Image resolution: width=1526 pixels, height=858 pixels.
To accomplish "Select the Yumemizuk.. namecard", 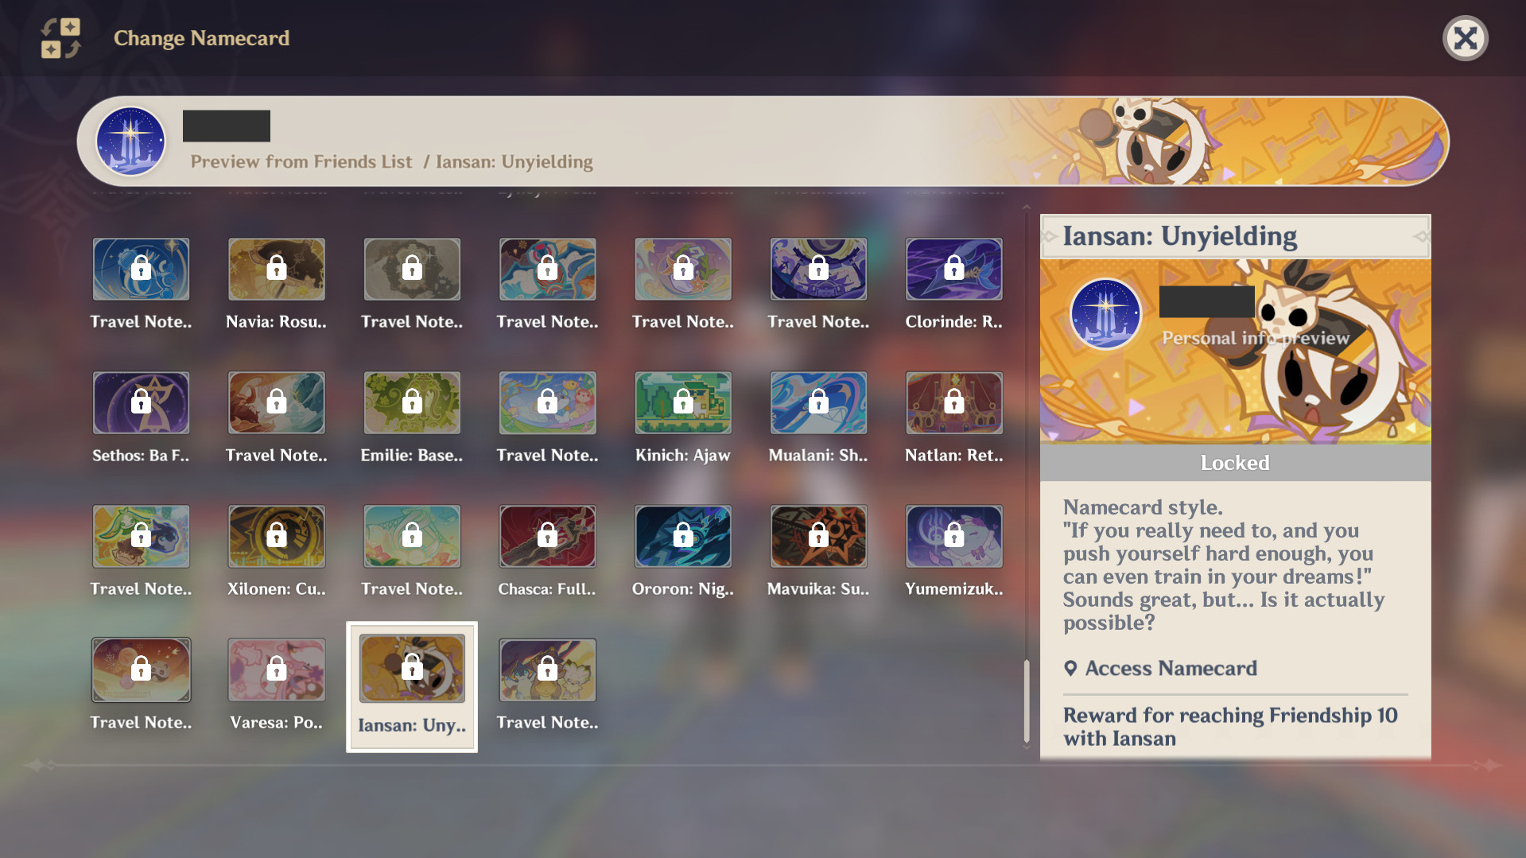I will click(953, 537).
